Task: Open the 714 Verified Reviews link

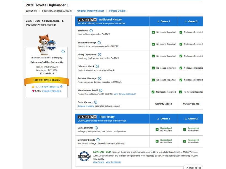Action: click(x=49, y=87)
